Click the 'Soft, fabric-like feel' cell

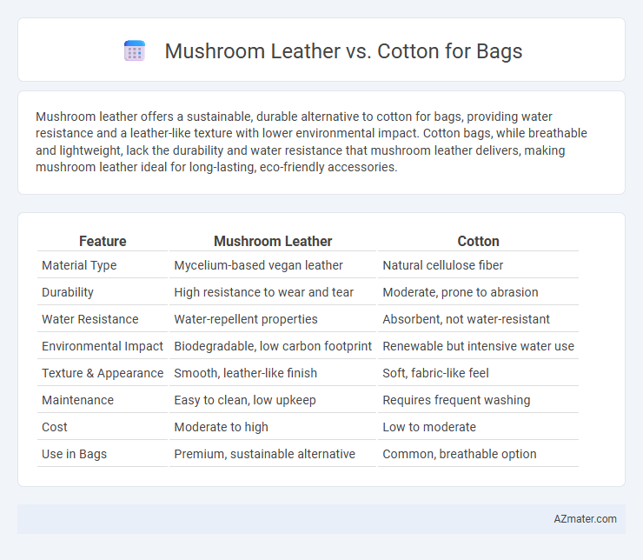435,373
